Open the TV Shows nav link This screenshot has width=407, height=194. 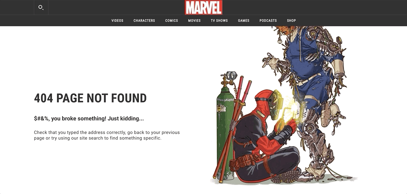pos(219,21)
